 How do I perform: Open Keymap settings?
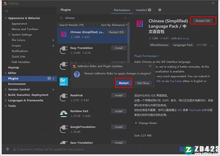click(x=14, y=68)
